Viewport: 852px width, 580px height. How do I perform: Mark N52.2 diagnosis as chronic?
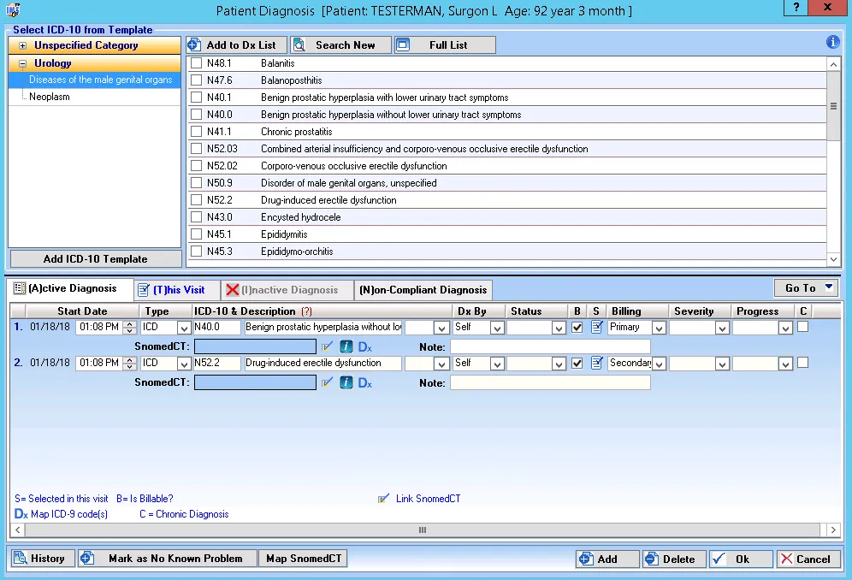pos(802,363)
